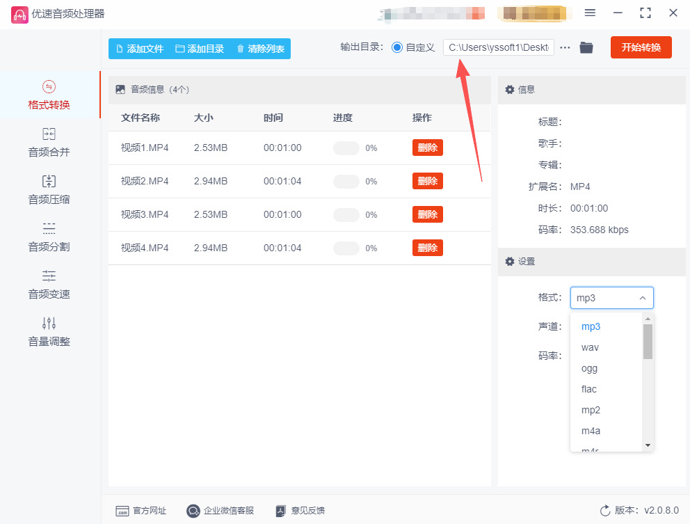
Task: Choose m4a in format list
Action: 606,431
